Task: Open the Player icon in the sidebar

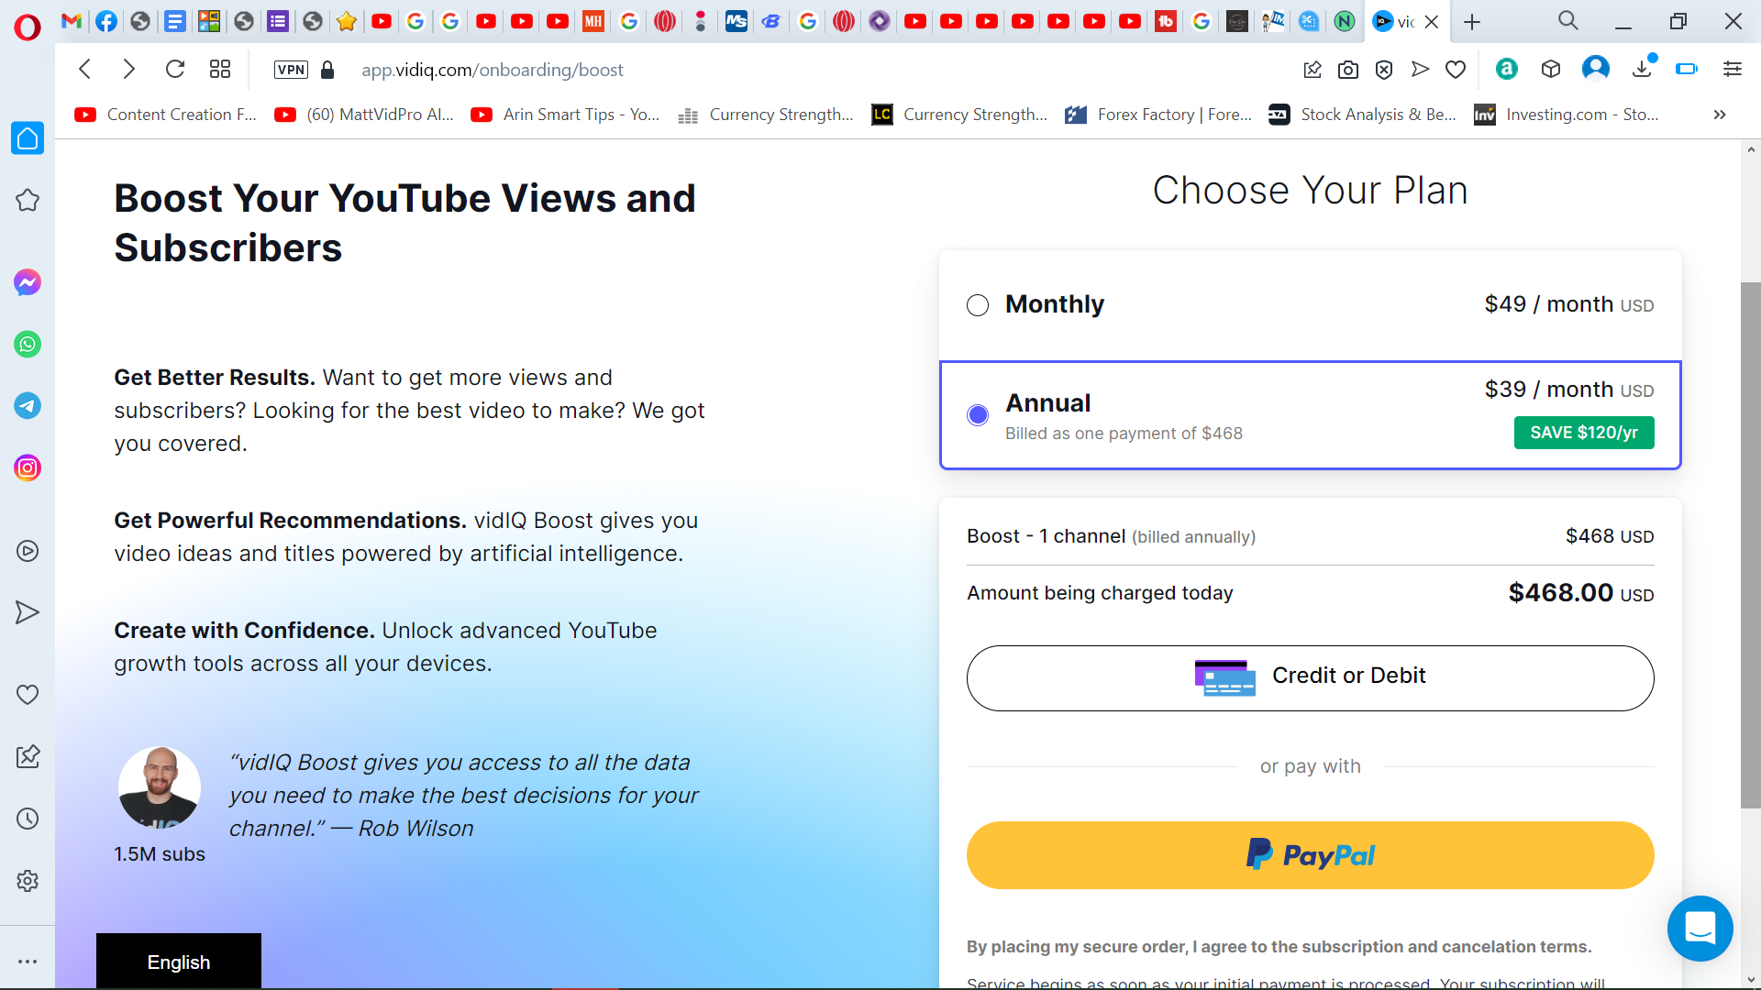Action: [x=28, y=551]
